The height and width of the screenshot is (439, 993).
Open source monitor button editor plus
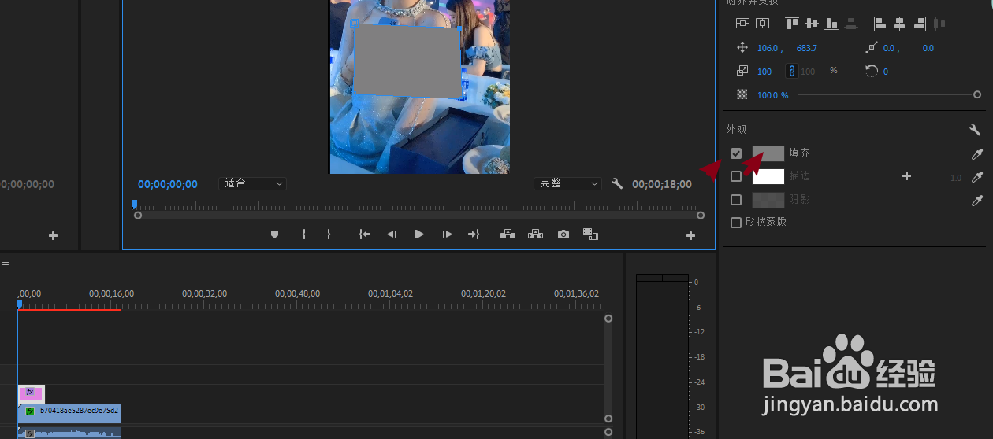(x=54, y=235)
